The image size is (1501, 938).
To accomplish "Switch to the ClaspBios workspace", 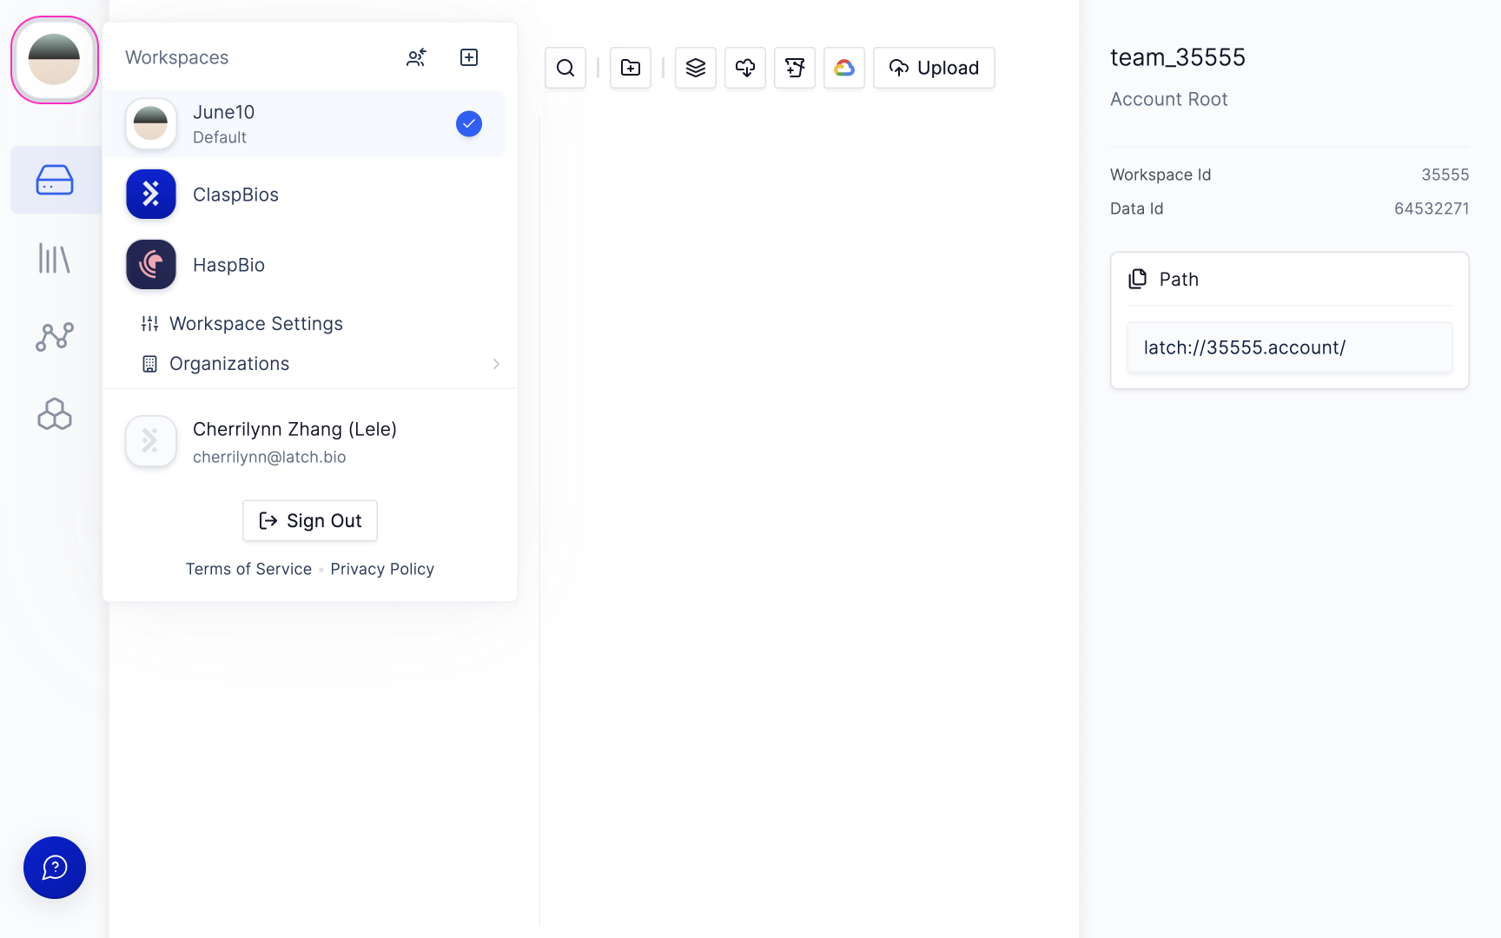I will (x=304, y=195).
